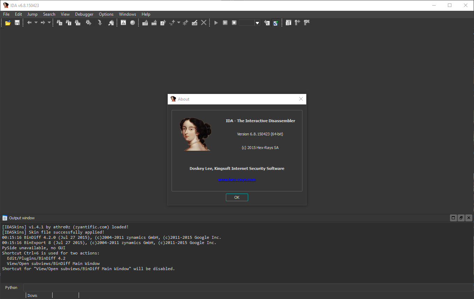This screenshot has height=299, width=474.
Task: Open the Search menu
Action: tap(49, 14)
